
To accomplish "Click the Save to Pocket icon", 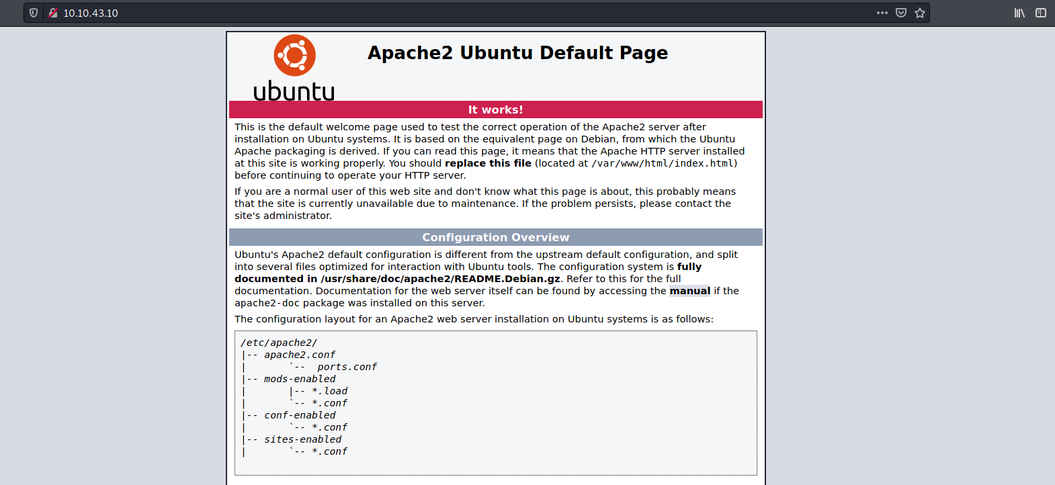I will coord(901,13).
